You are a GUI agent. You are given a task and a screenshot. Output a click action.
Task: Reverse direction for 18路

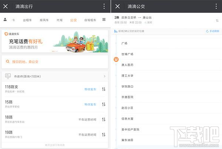[104, 120]
